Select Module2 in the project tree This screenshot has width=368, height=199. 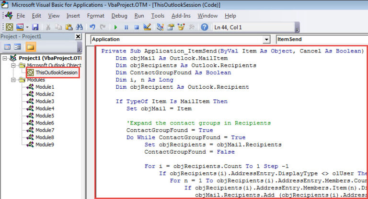coord(45,94)
